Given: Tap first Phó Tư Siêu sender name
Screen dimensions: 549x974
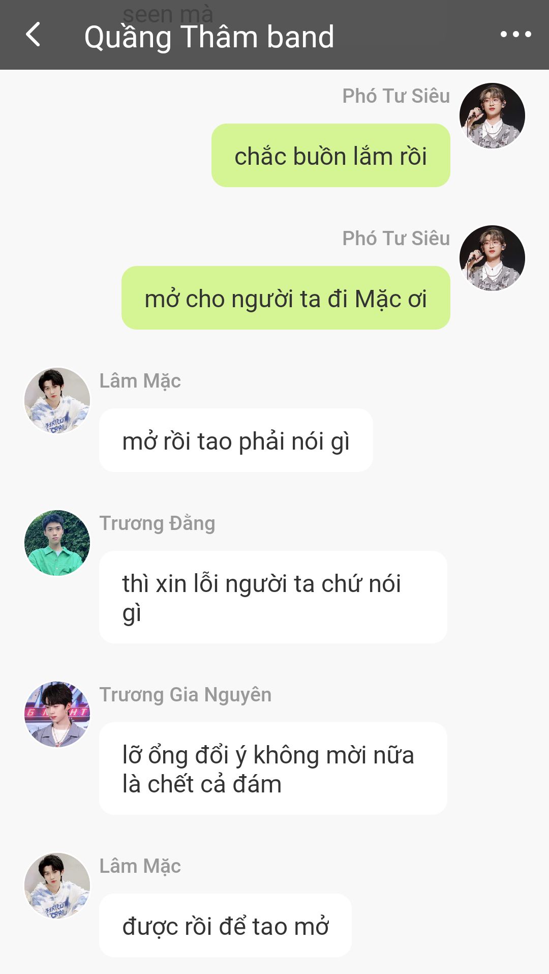Looking at the screenshot, I should (x=396, y=96).
